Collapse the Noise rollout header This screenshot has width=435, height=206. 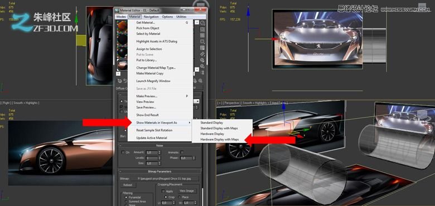pos(160,145)
